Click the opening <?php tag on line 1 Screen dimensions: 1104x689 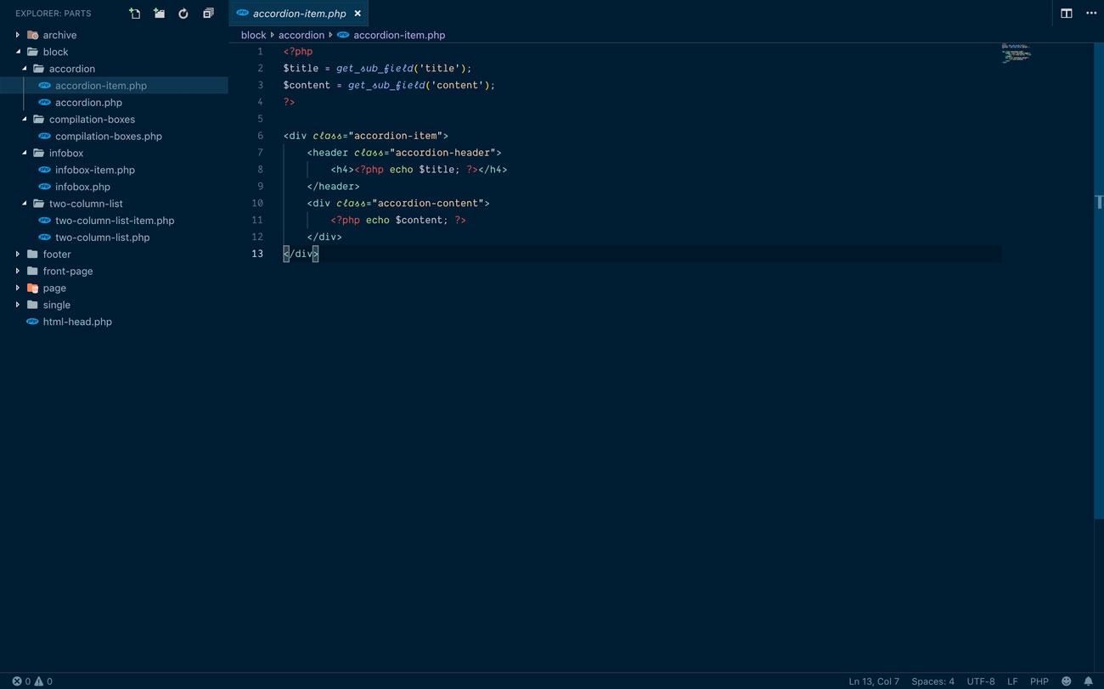[x=298, y=52]
